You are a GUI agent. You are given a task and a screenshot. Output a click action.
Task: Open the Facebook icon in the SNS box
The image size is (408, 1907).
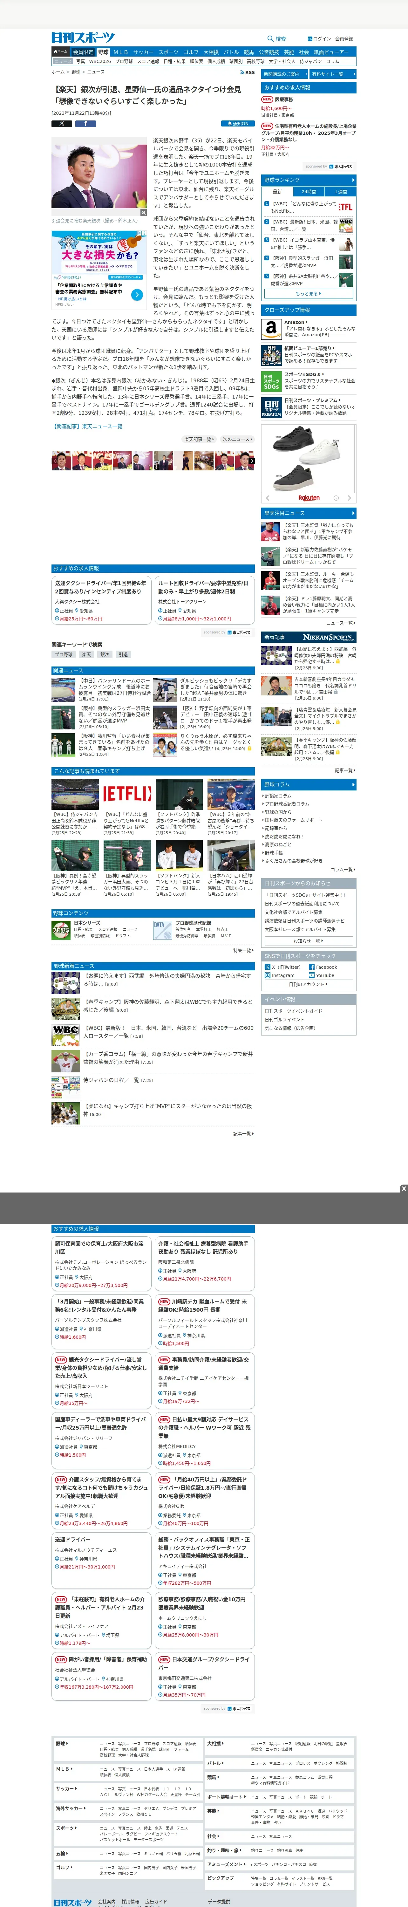coord(312,967)
